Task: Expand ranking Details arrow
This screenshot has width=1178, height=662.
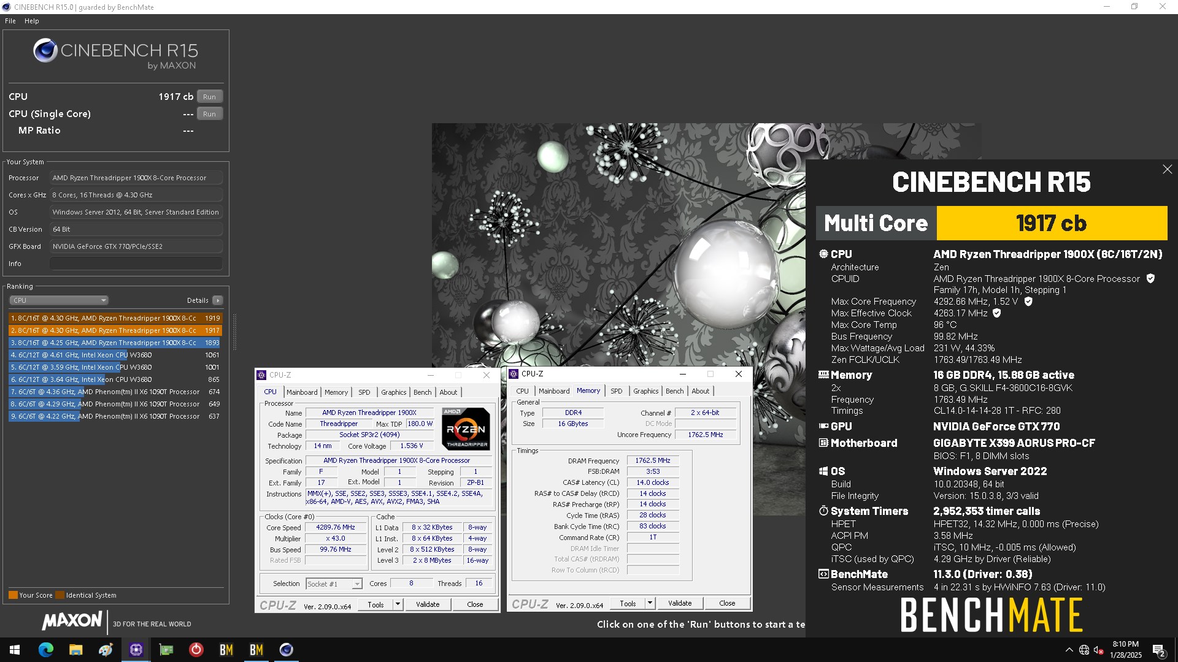Action: 217,300
